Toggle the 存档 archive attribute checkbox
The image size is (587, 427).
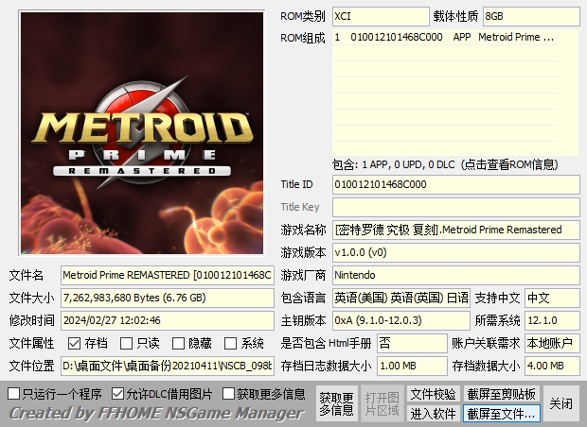pyautogui.click(x=75, y=343)
